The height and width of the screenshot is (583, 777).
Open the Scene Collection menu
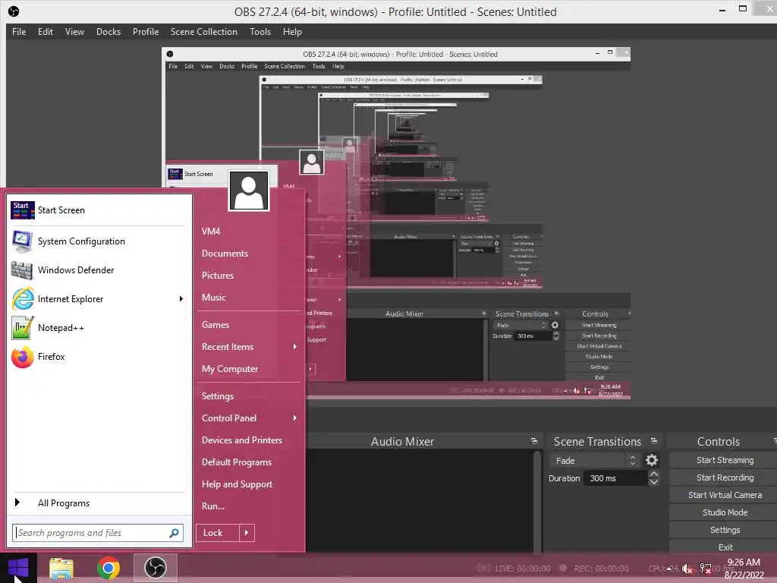(203, 32)
